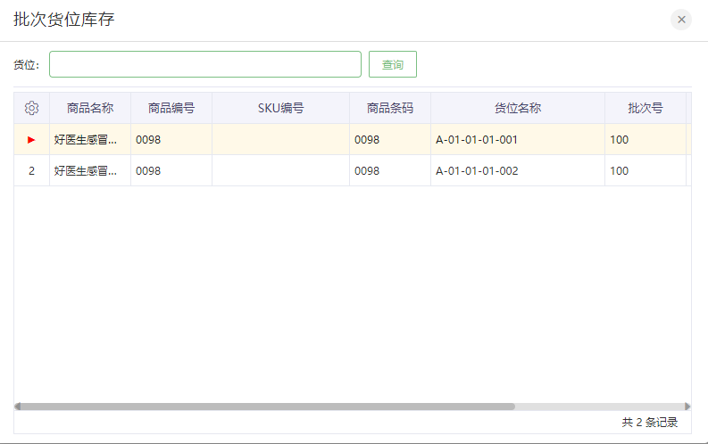Click the 批次号 column header
708x444 pixels.
coord(646,108)
